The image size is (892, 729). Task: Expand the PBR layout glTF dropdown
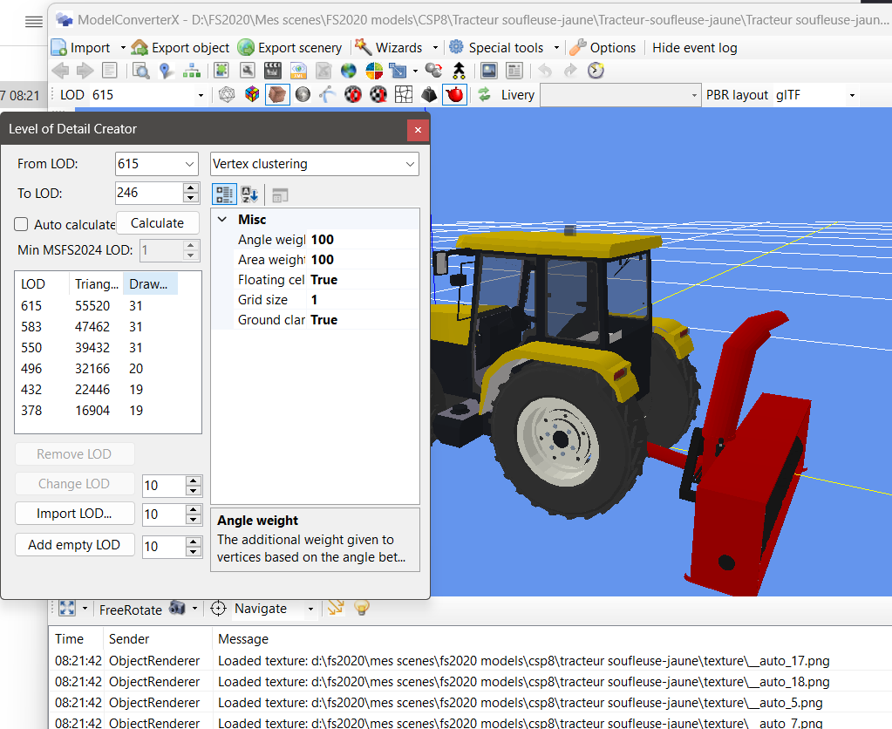(851, 95)
